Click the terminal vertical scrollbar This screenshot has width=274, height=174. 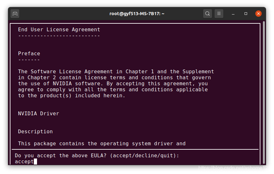(x=264, y=93)
